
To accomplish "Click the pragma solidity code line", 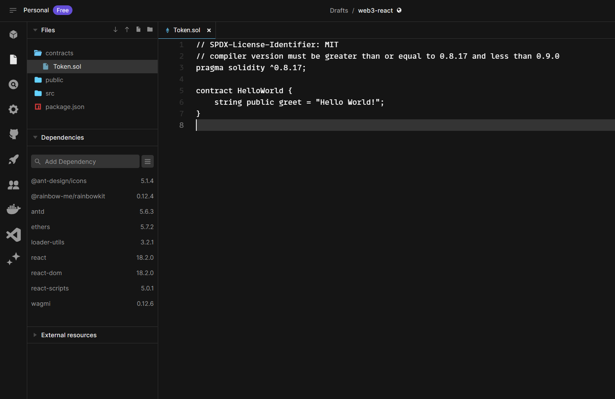I will coord(251,68).
